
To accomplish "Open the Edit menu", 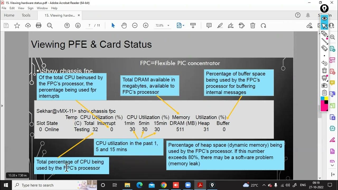I will click(x=12, y=8).
